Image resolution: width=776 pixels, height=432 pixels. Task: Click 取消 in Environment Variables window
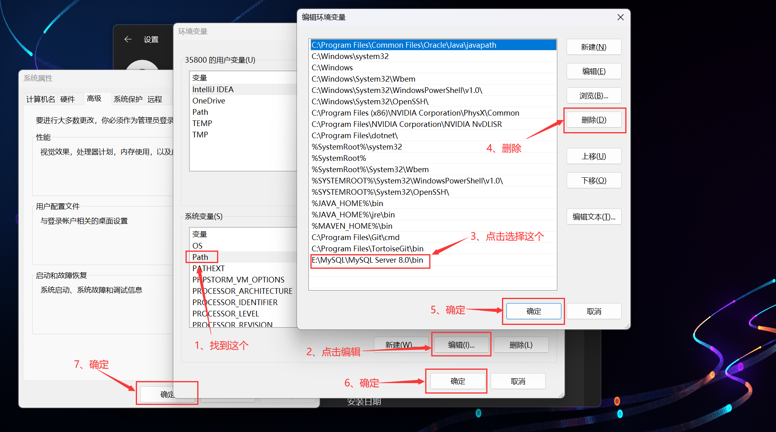[x=518, y=381]
